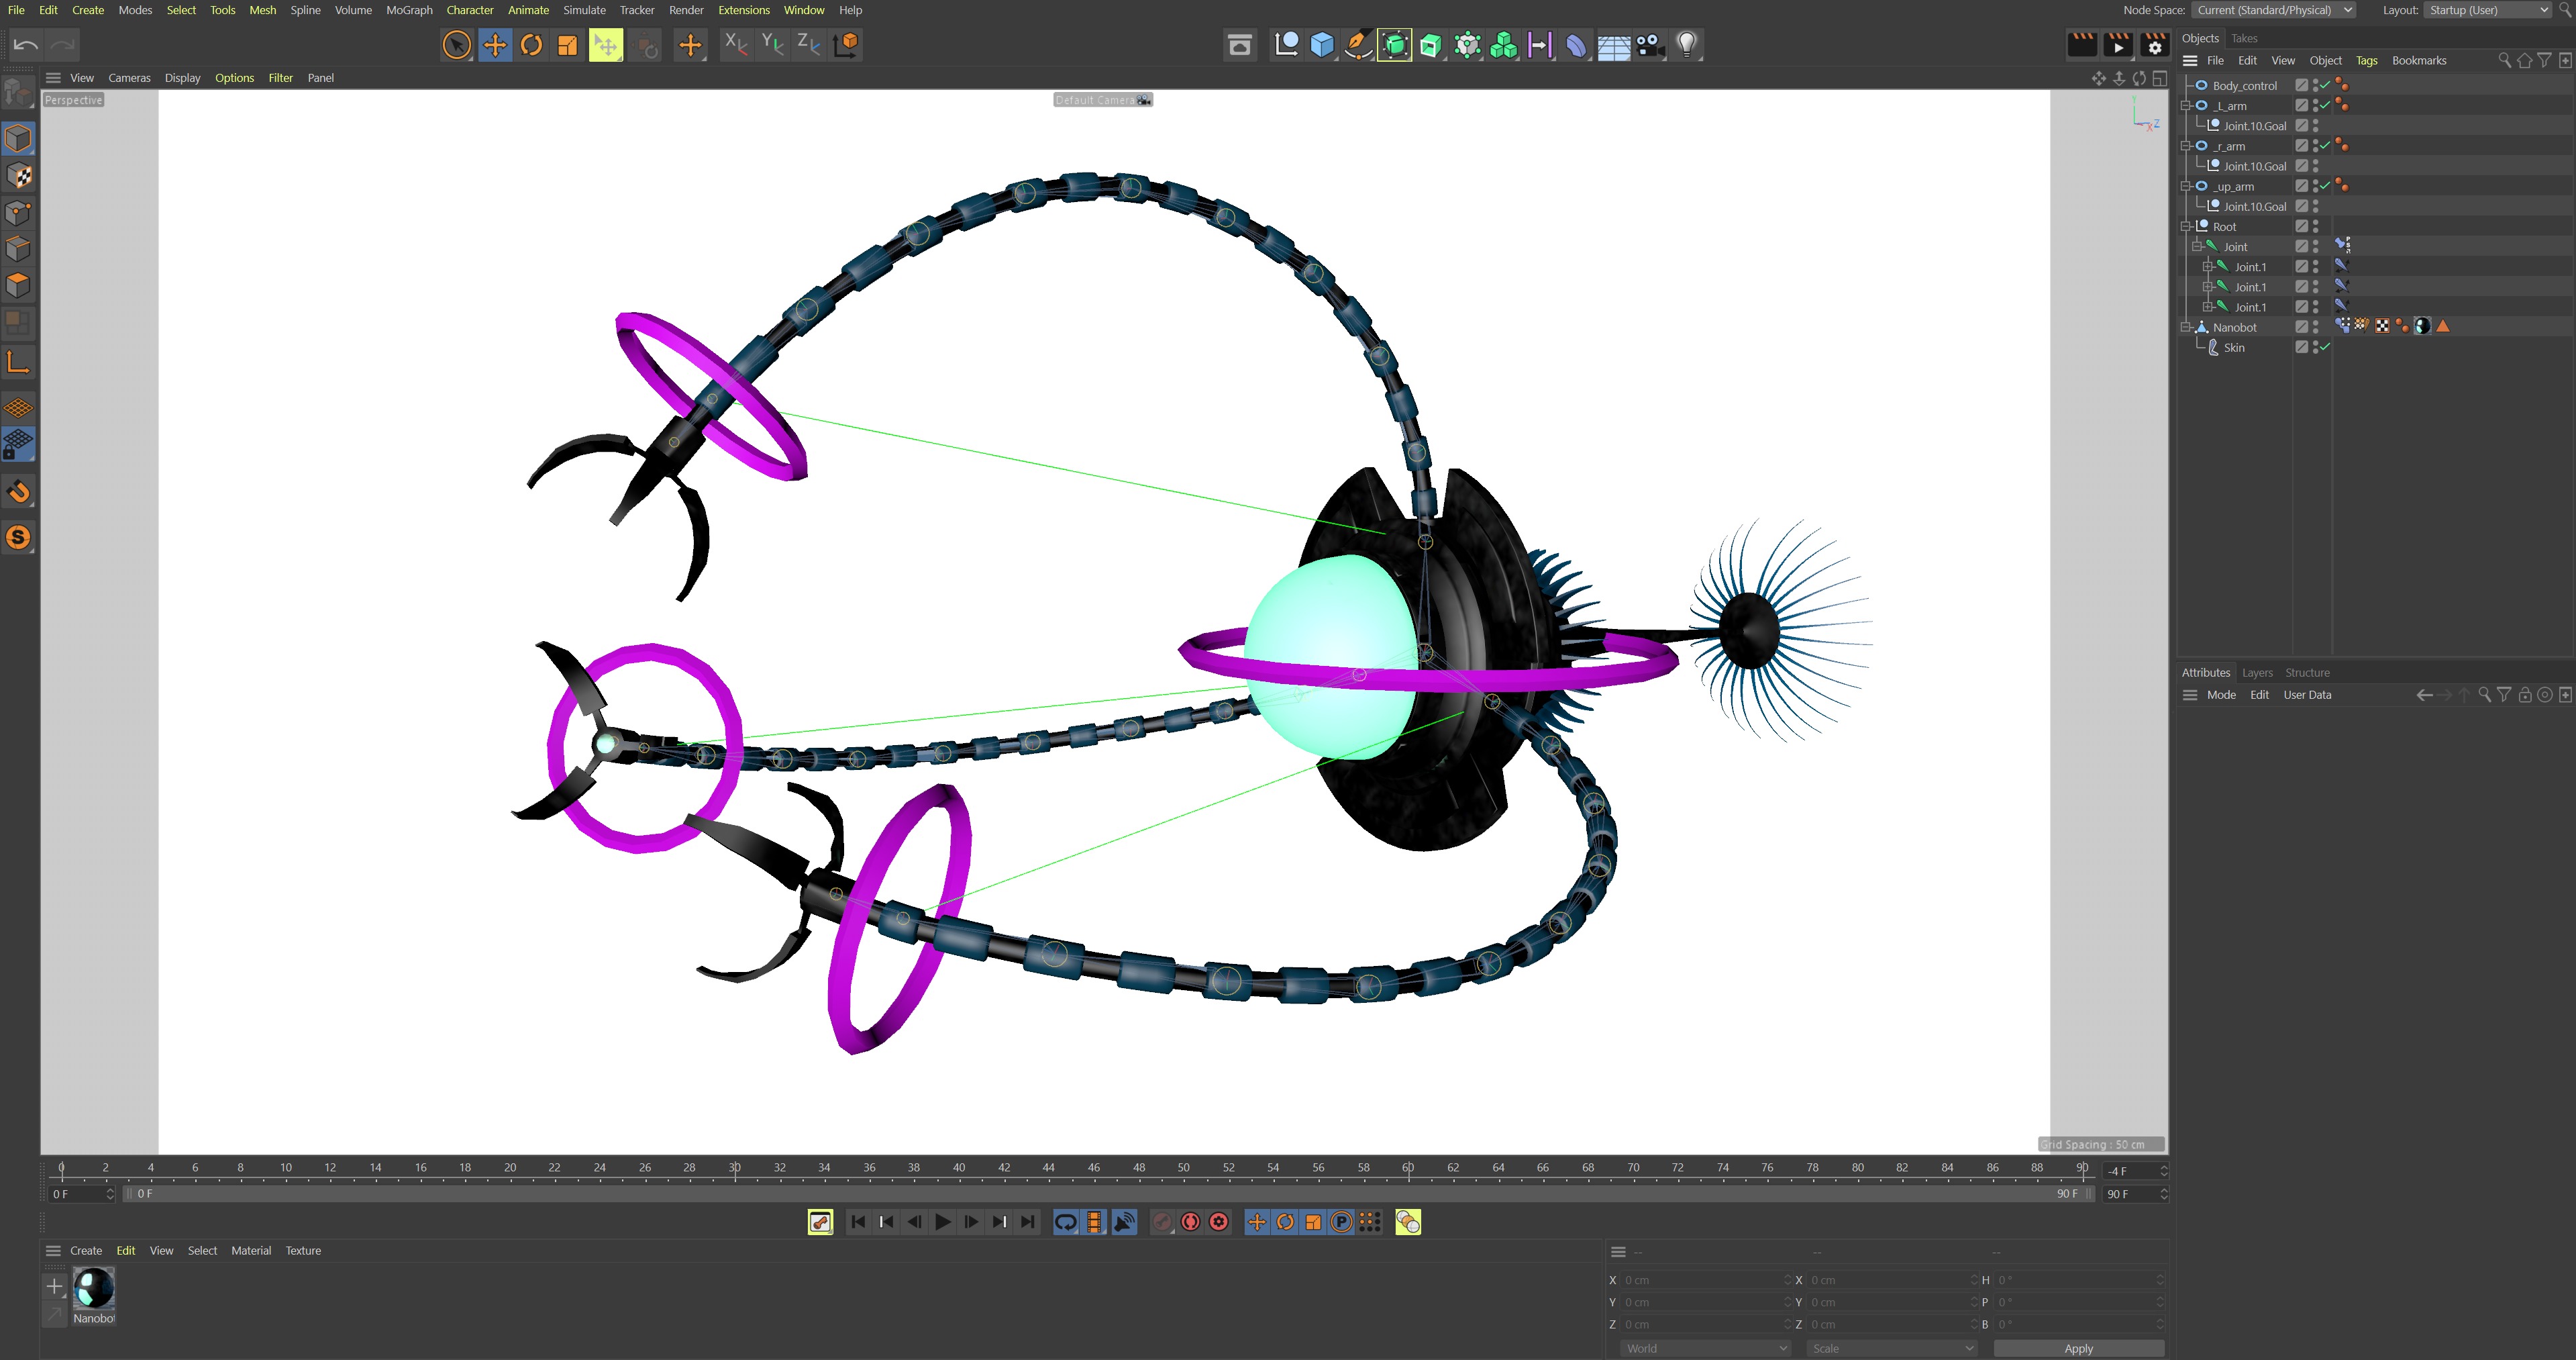Switch to Polygons mode in left sidebar
Image resolution: width=2576 pixels, height=1360 pixels.
[19, 285]
